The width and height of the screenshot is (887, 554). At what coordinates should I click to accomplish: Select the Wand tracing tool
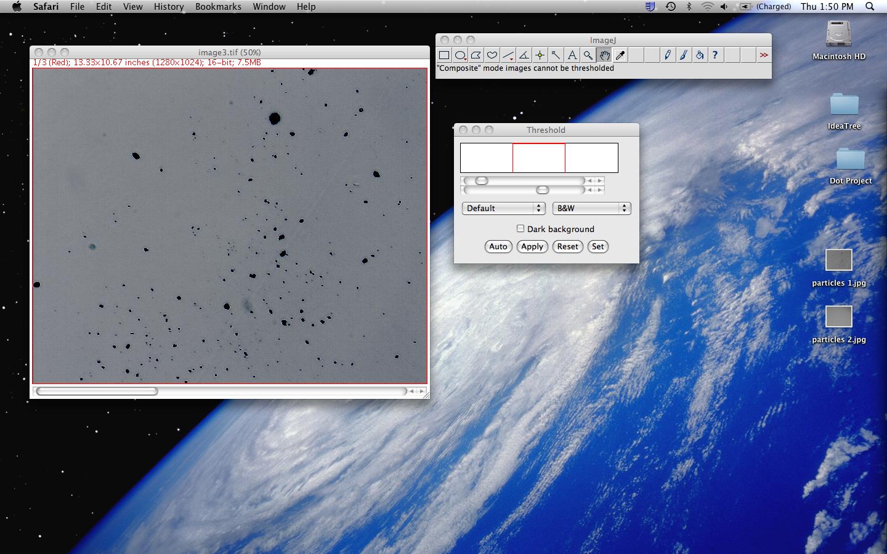click(x=556, y=55)
